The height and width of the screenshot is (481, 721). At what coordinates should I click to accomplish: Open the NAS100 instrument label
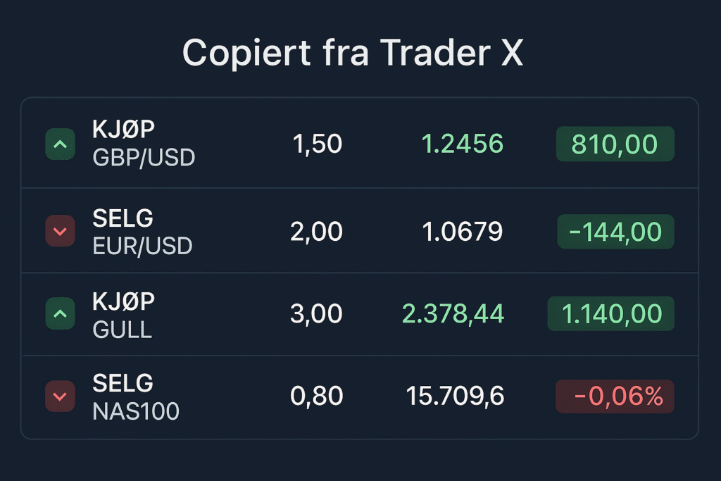136,411
